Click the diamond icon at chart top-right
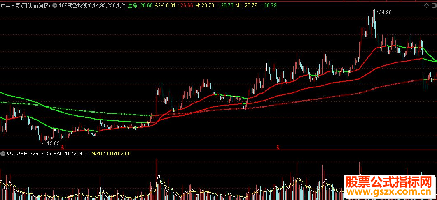The image size is (437, 200). pos(426,5)
